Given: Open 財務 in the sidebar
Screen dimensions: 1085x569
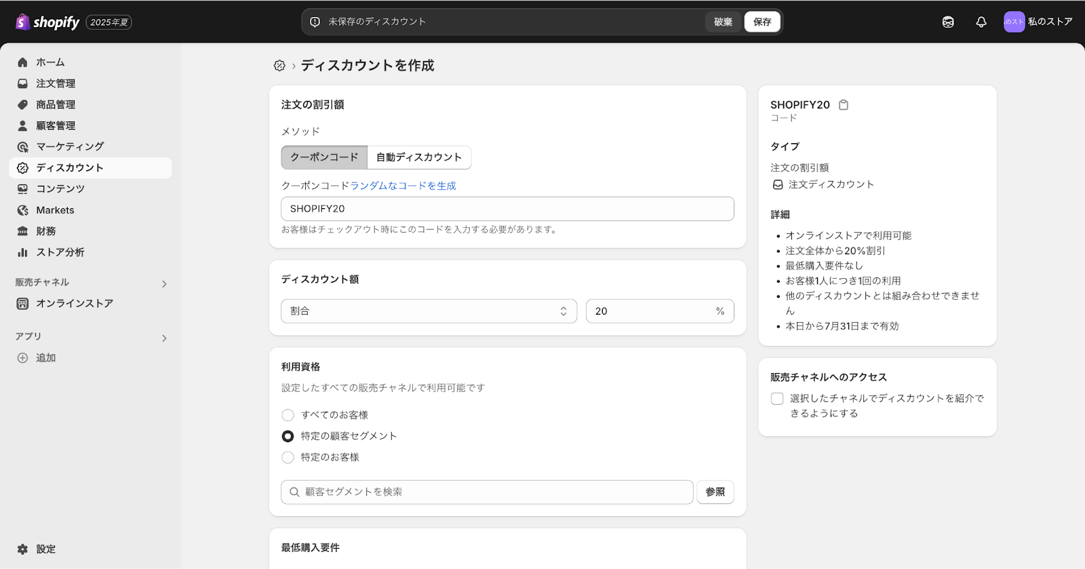Looking at the screenshot, I should click(90, 231).
